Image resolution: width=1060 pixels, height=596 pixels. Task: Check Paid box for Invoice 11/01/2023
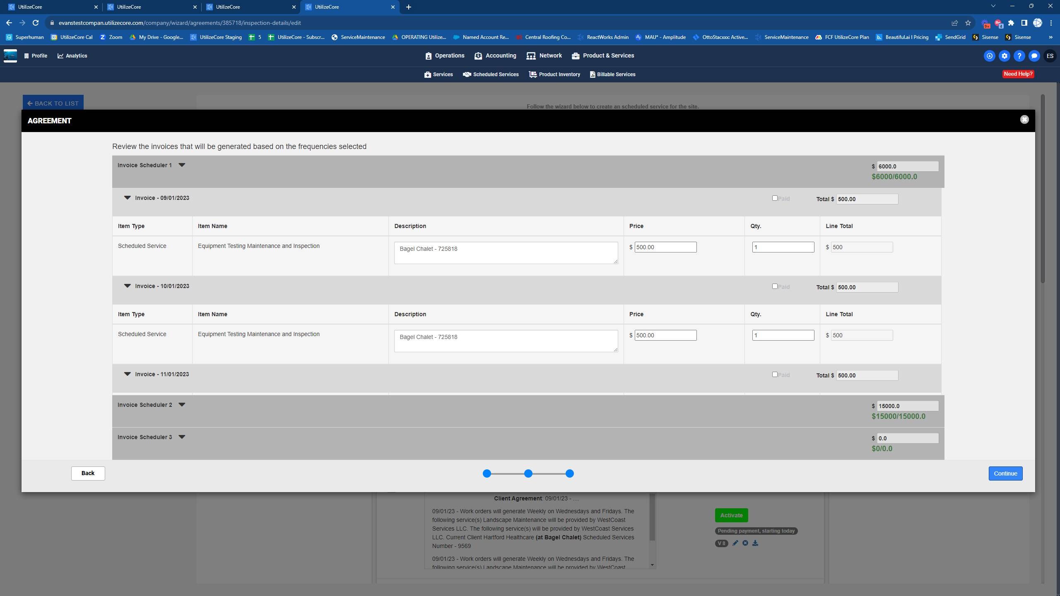[774, 375]
